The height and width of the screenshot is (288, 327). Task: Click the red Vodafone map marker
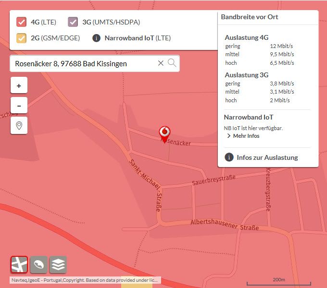pos(164,134)
